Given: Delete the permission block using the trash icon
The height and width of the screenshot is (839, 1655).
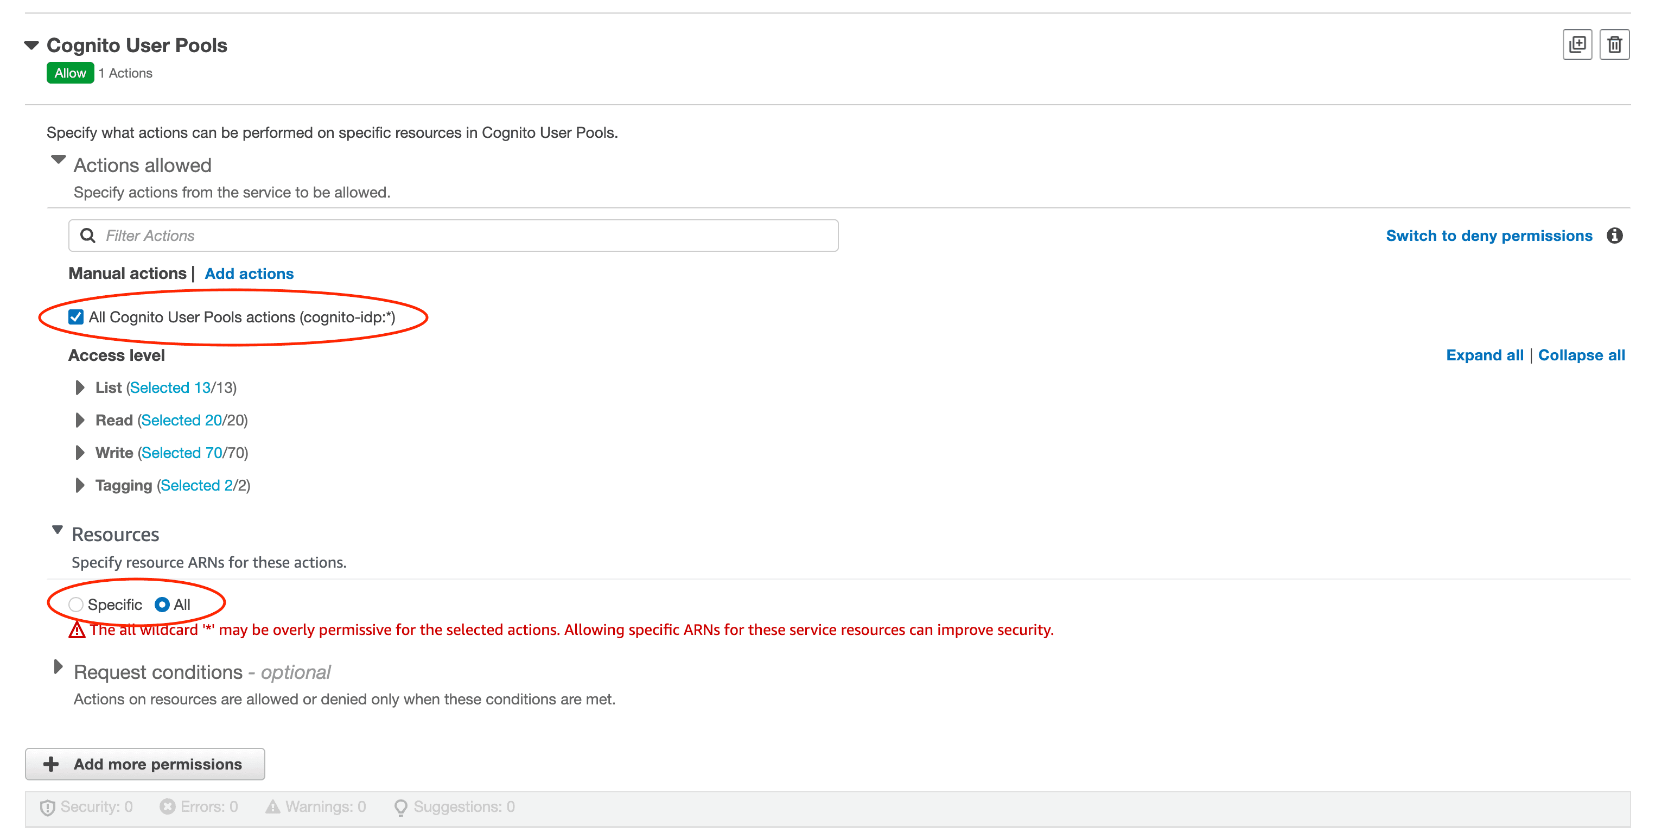Looking at the screenshot, I should click(1614, 43).
